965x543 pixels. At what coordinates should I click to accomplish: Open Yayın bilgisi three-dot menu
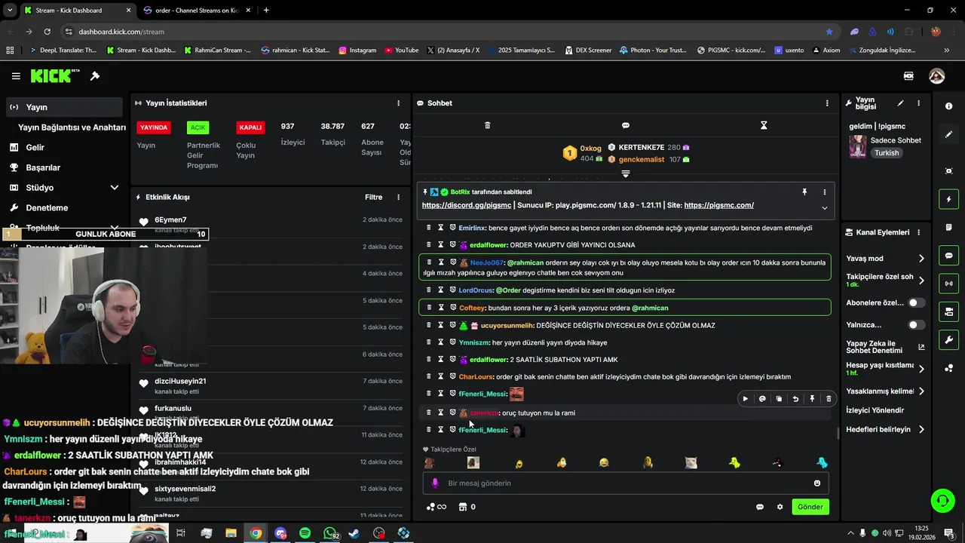pos(918,103)
